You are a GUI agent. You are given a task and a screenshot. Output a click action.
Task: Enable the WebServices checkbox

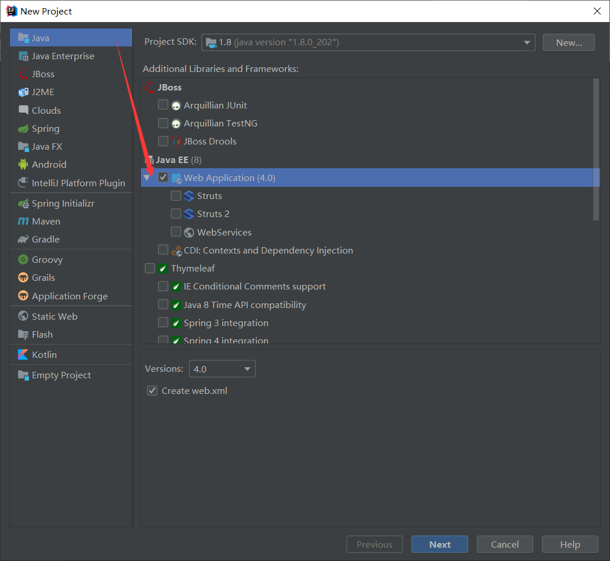[x=176, y=231]
